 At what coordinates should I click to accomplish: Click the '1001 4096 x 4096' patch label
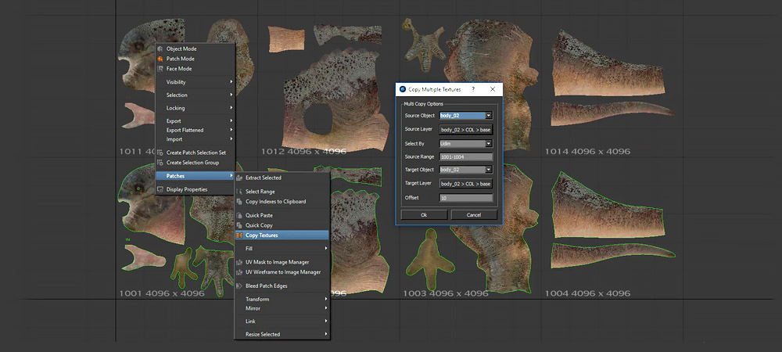click(x=162, y=293)
